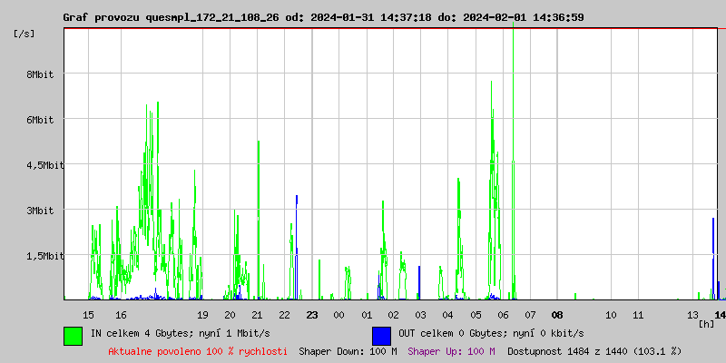The height and width of the screenshot is (363, 726).
Task: Click the 8Mbit y-axis label
Action: 40,74
